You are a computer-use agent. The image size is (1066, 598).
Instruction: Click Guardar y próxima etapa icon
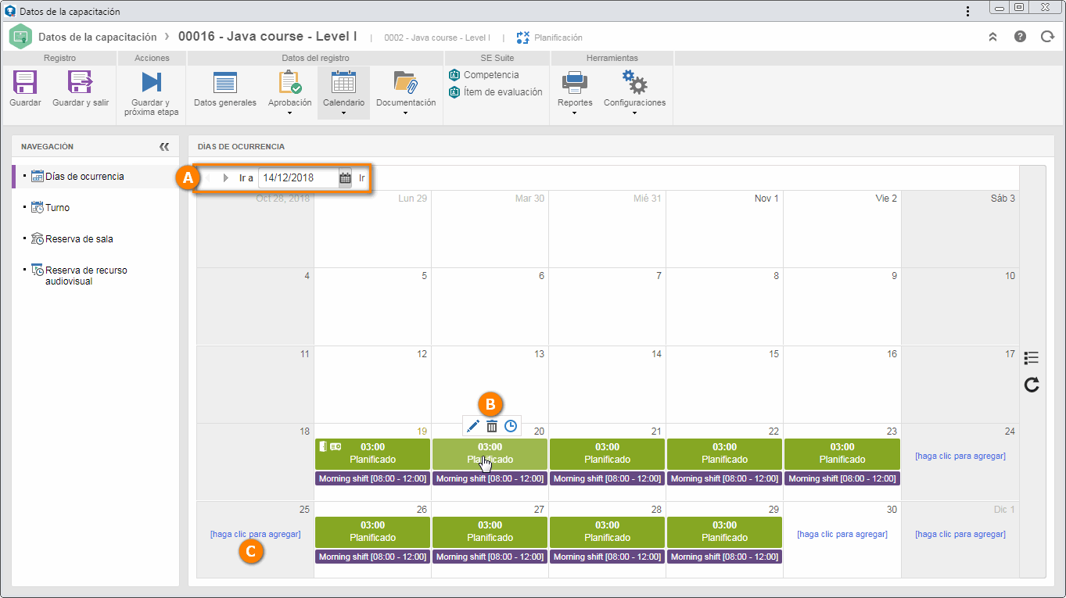(x=151, y=82)
